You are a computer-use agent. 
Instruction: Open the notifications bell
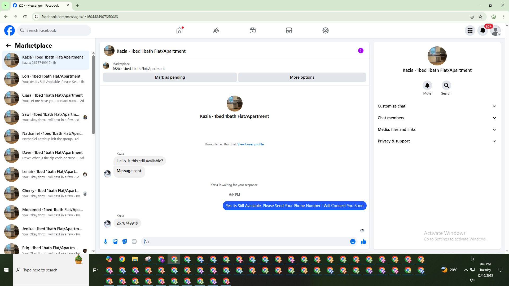483,30
